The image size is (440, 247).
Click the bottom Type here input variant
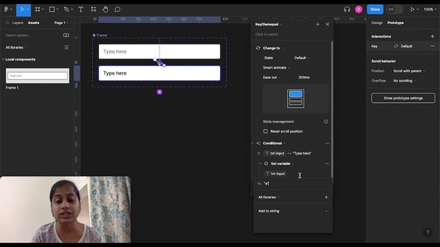tap(159, 73)
